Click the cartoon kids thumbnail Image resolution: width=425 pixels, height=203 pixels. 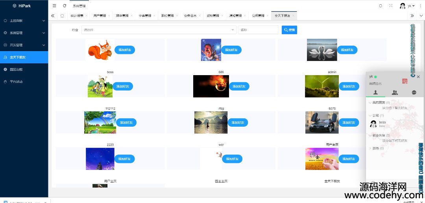pyautogui.click(x=100, y=86)
